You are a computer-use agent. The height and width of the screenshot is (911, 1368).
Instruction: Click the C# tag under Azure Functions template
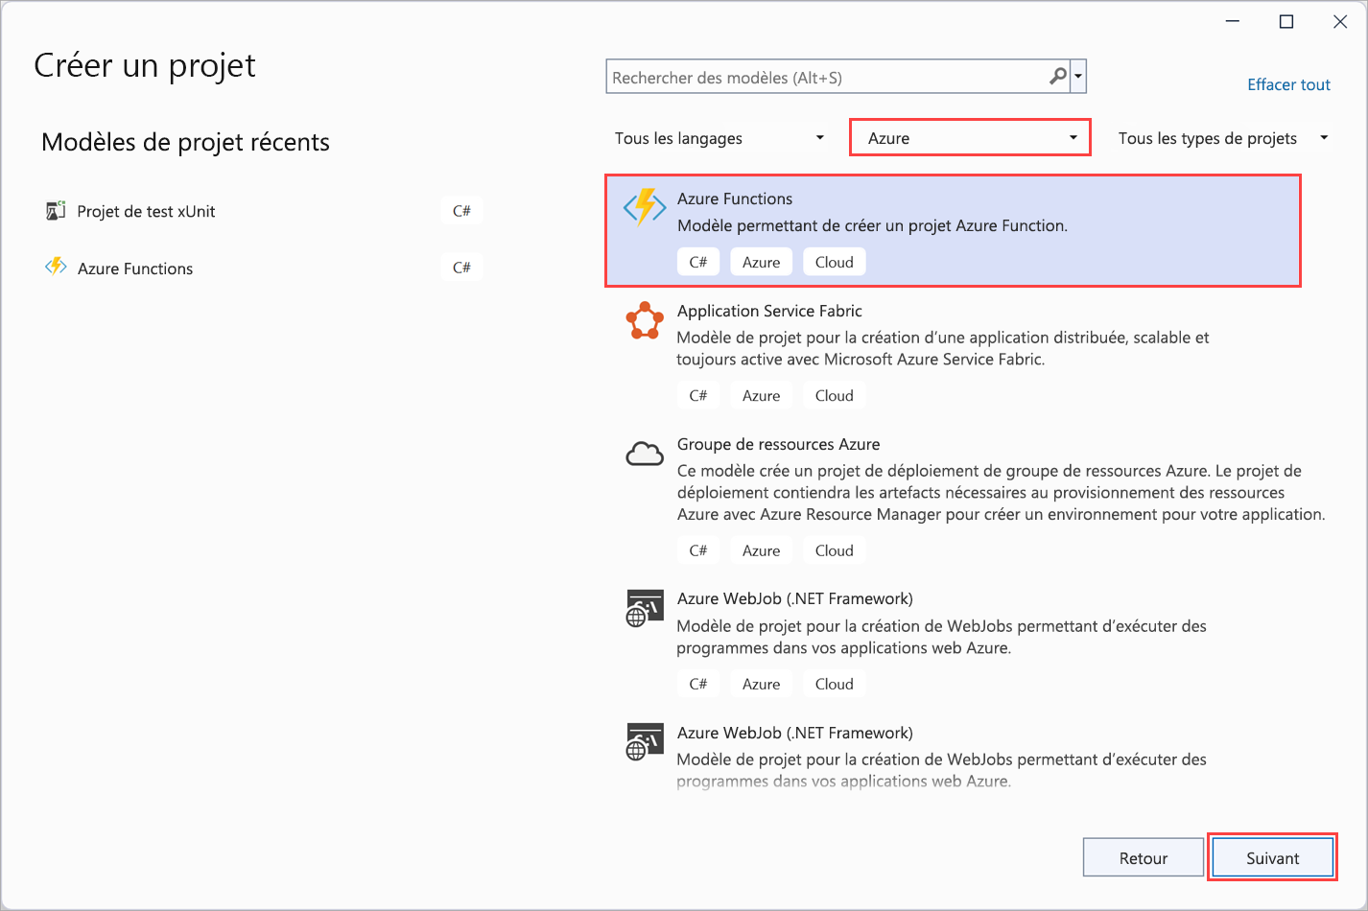pyautogui.click(x=698, y=262)
